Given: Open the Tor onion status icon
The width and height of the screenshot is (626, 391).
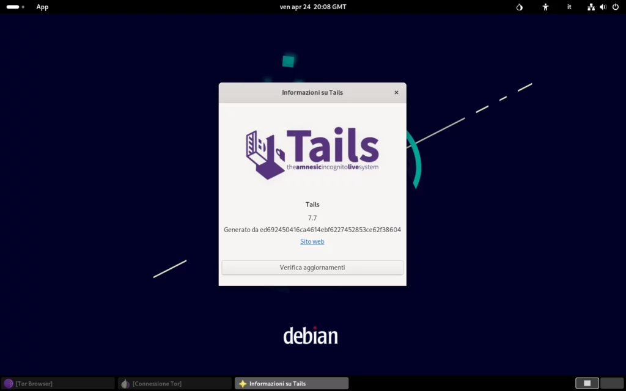Looking at the screenshot, I should [518, 7].
